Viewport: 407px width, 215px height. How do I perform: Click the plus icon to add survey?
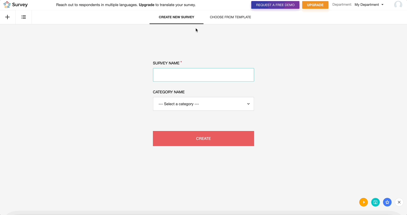8,17
